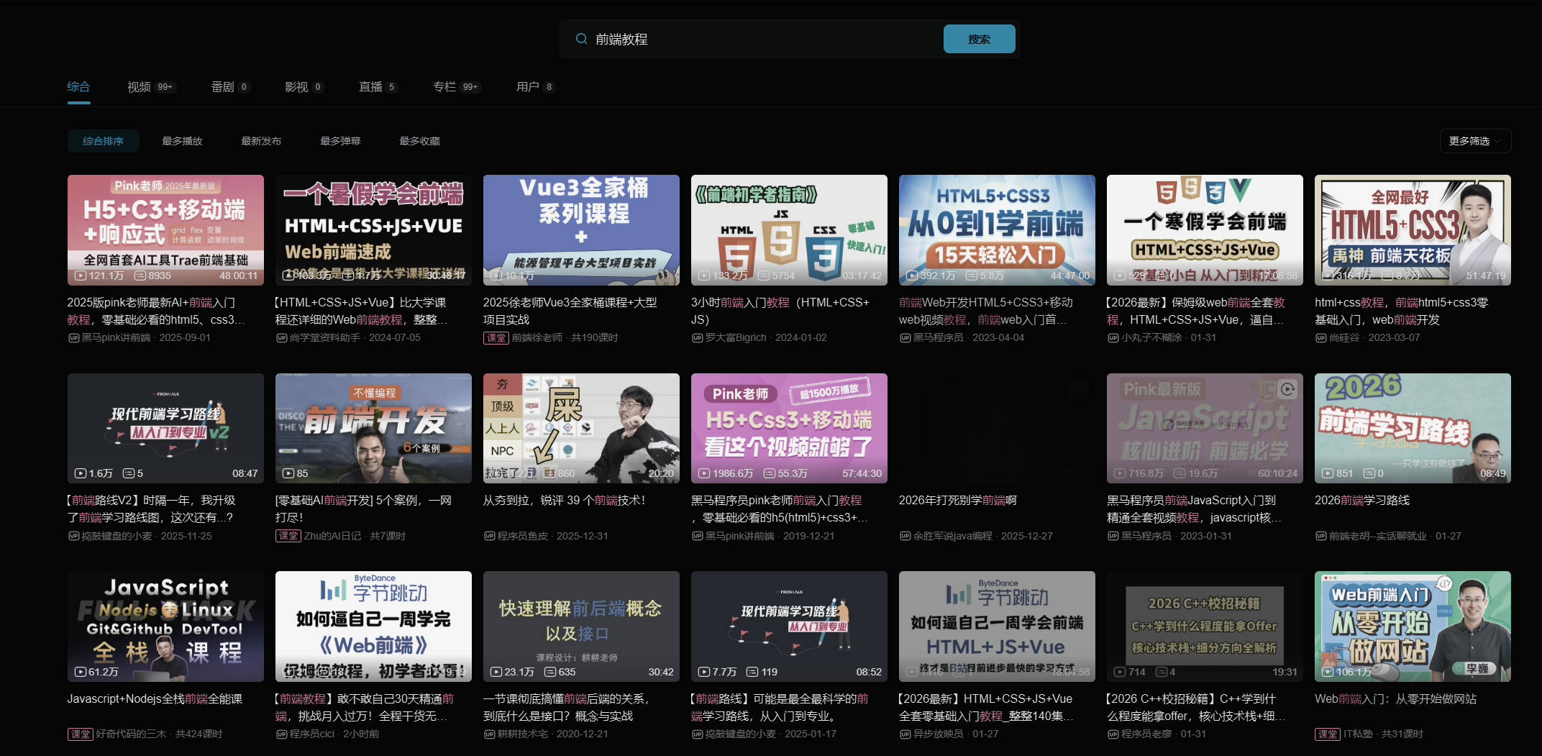The height and width of the screenshot is (756, 1542).
Task: Click the 课堂 badge beside 前端徐老师
Action: 496,338
